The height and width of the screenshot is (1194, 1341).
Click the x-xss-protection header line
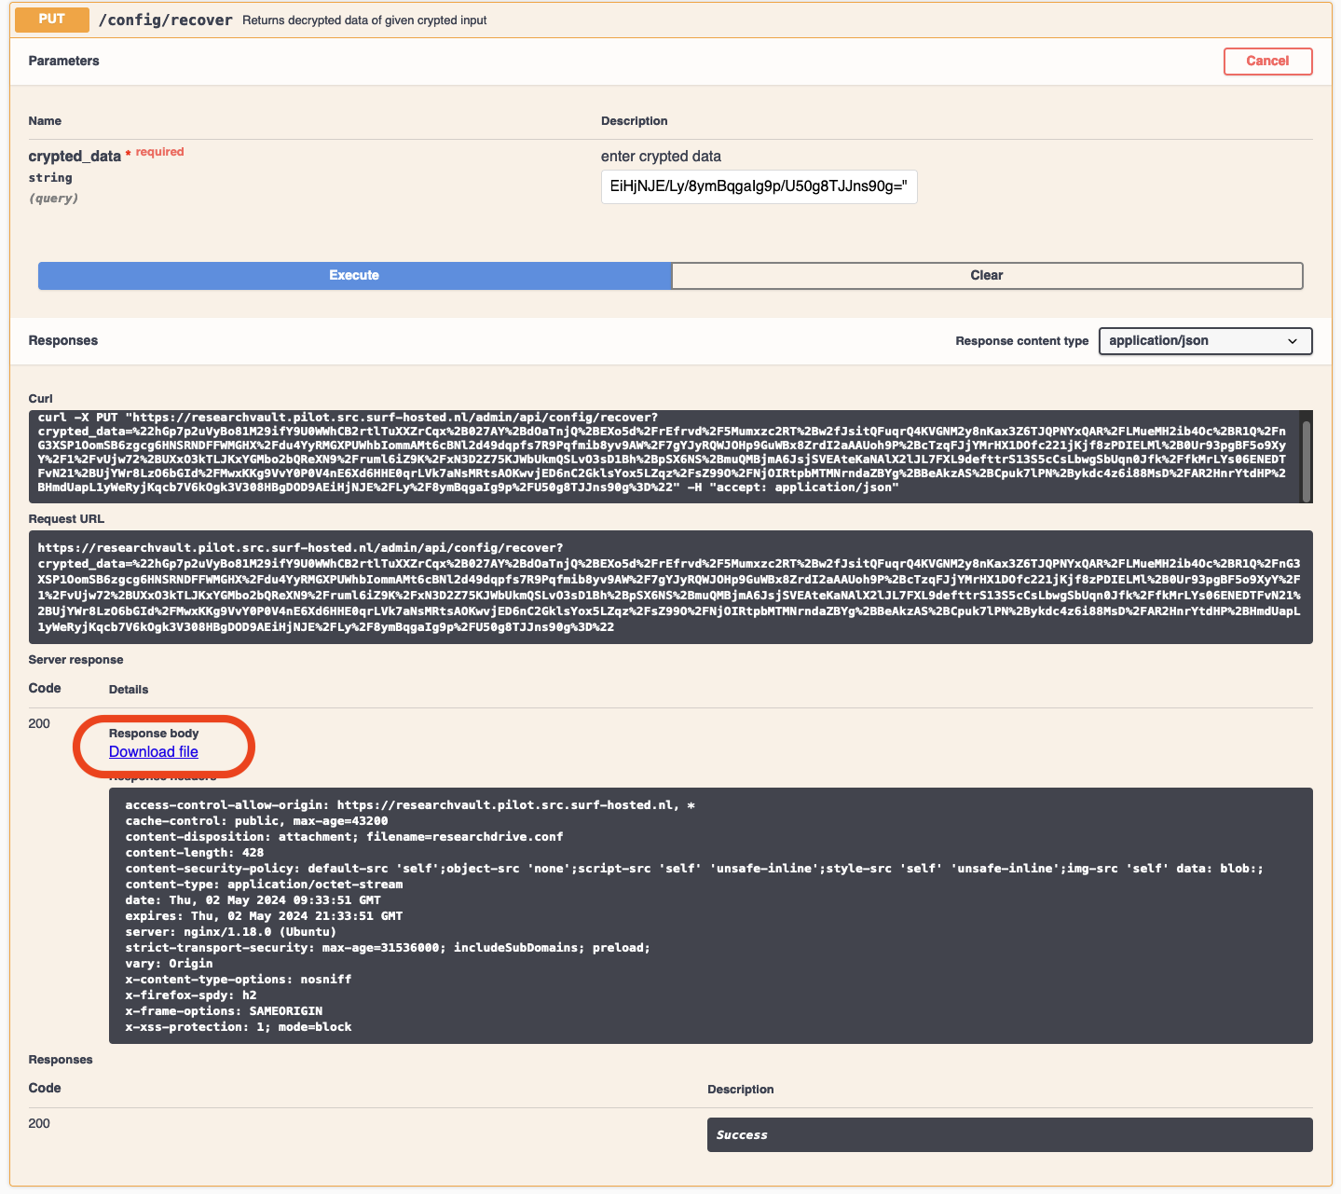(x=239, y=1027)
